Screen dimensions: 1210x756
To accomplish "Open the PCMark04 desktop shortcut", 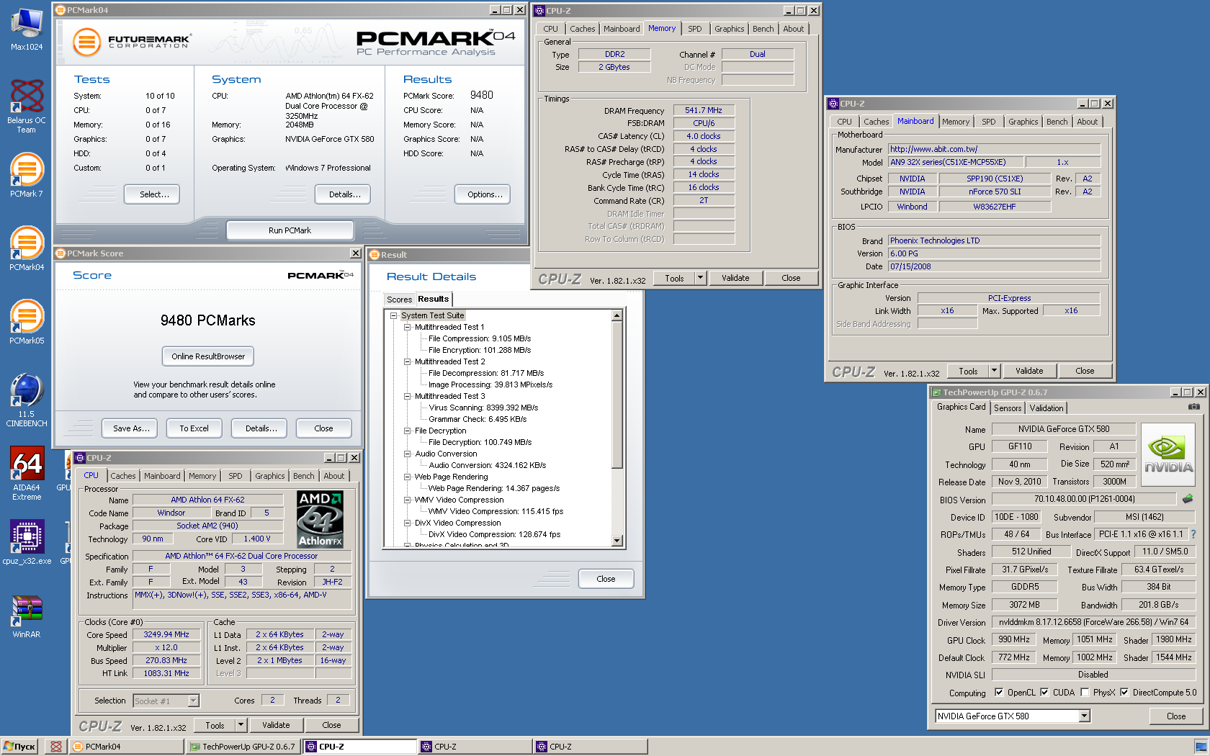I will (x=27, y=248).
